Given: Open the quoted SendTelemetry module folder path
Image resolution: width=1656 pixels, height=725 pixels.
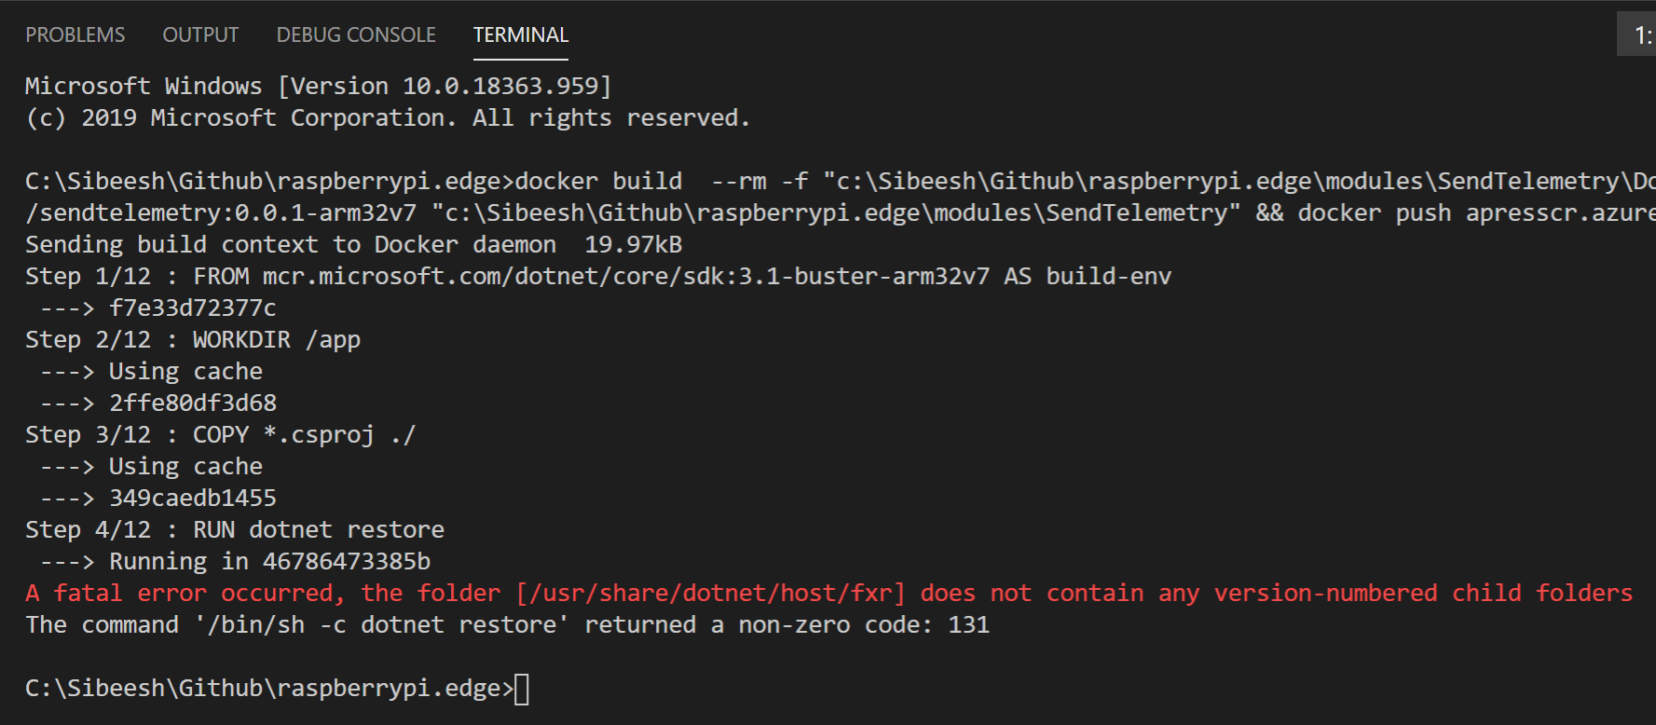Looking at the screenshot, I should coord(835,213).
